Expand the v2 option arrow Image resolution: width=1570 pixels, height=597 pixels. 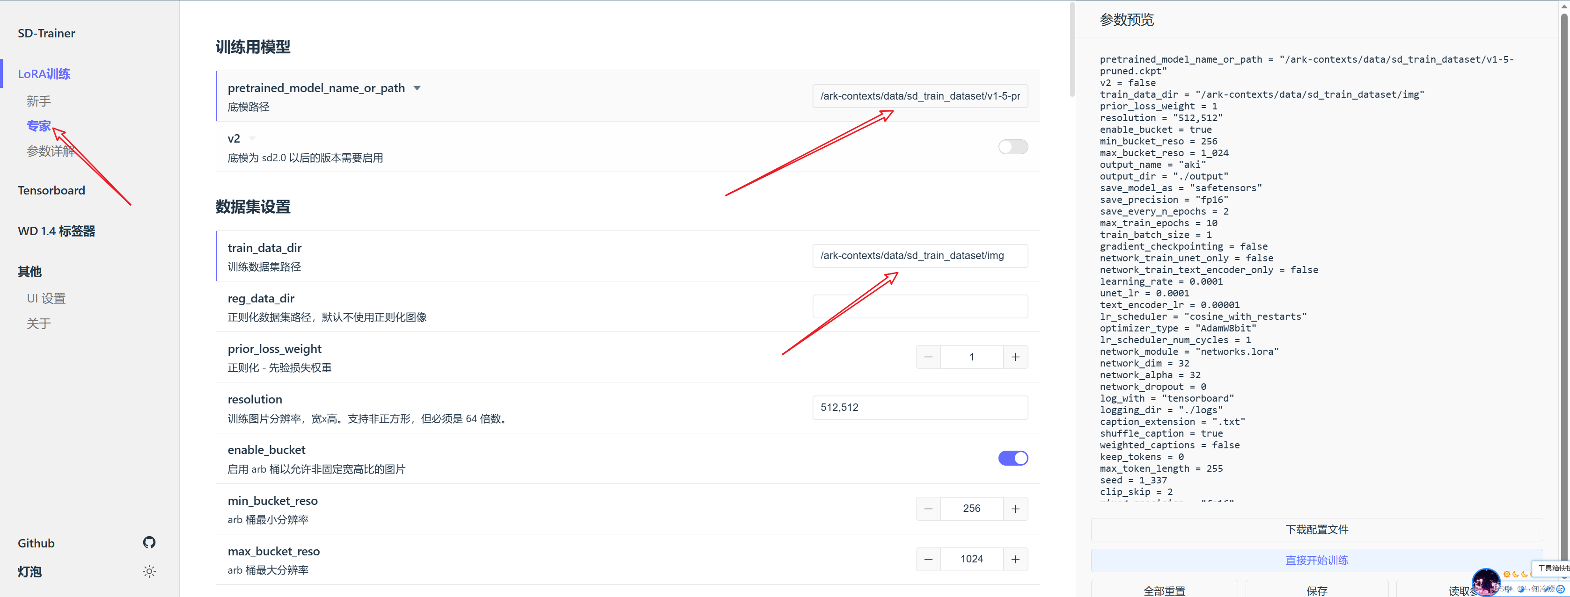click(x=252, y=139)
